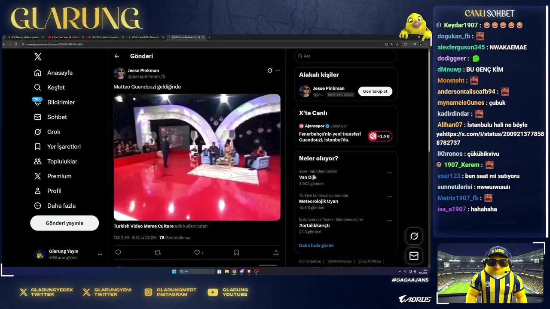Screen dimensions: 550x309
Task: Open the Windows Start menu
Action: pos(174,272)
